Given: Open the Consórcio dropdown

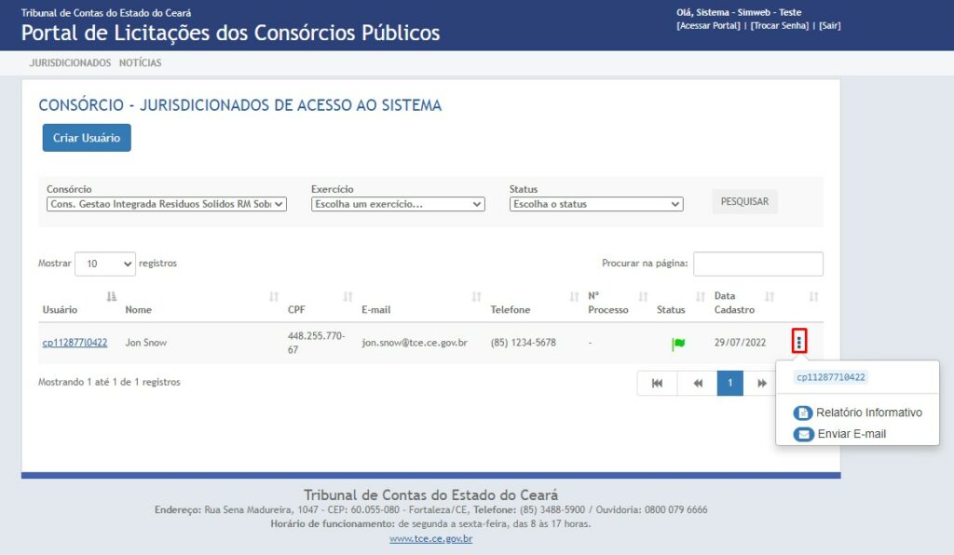Looking at the screenshot, I should 167,204.
